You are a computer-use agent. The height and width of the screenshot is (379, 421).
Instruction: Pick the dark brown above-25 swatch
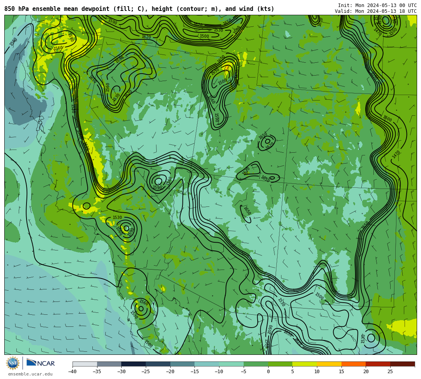(402, 364)
